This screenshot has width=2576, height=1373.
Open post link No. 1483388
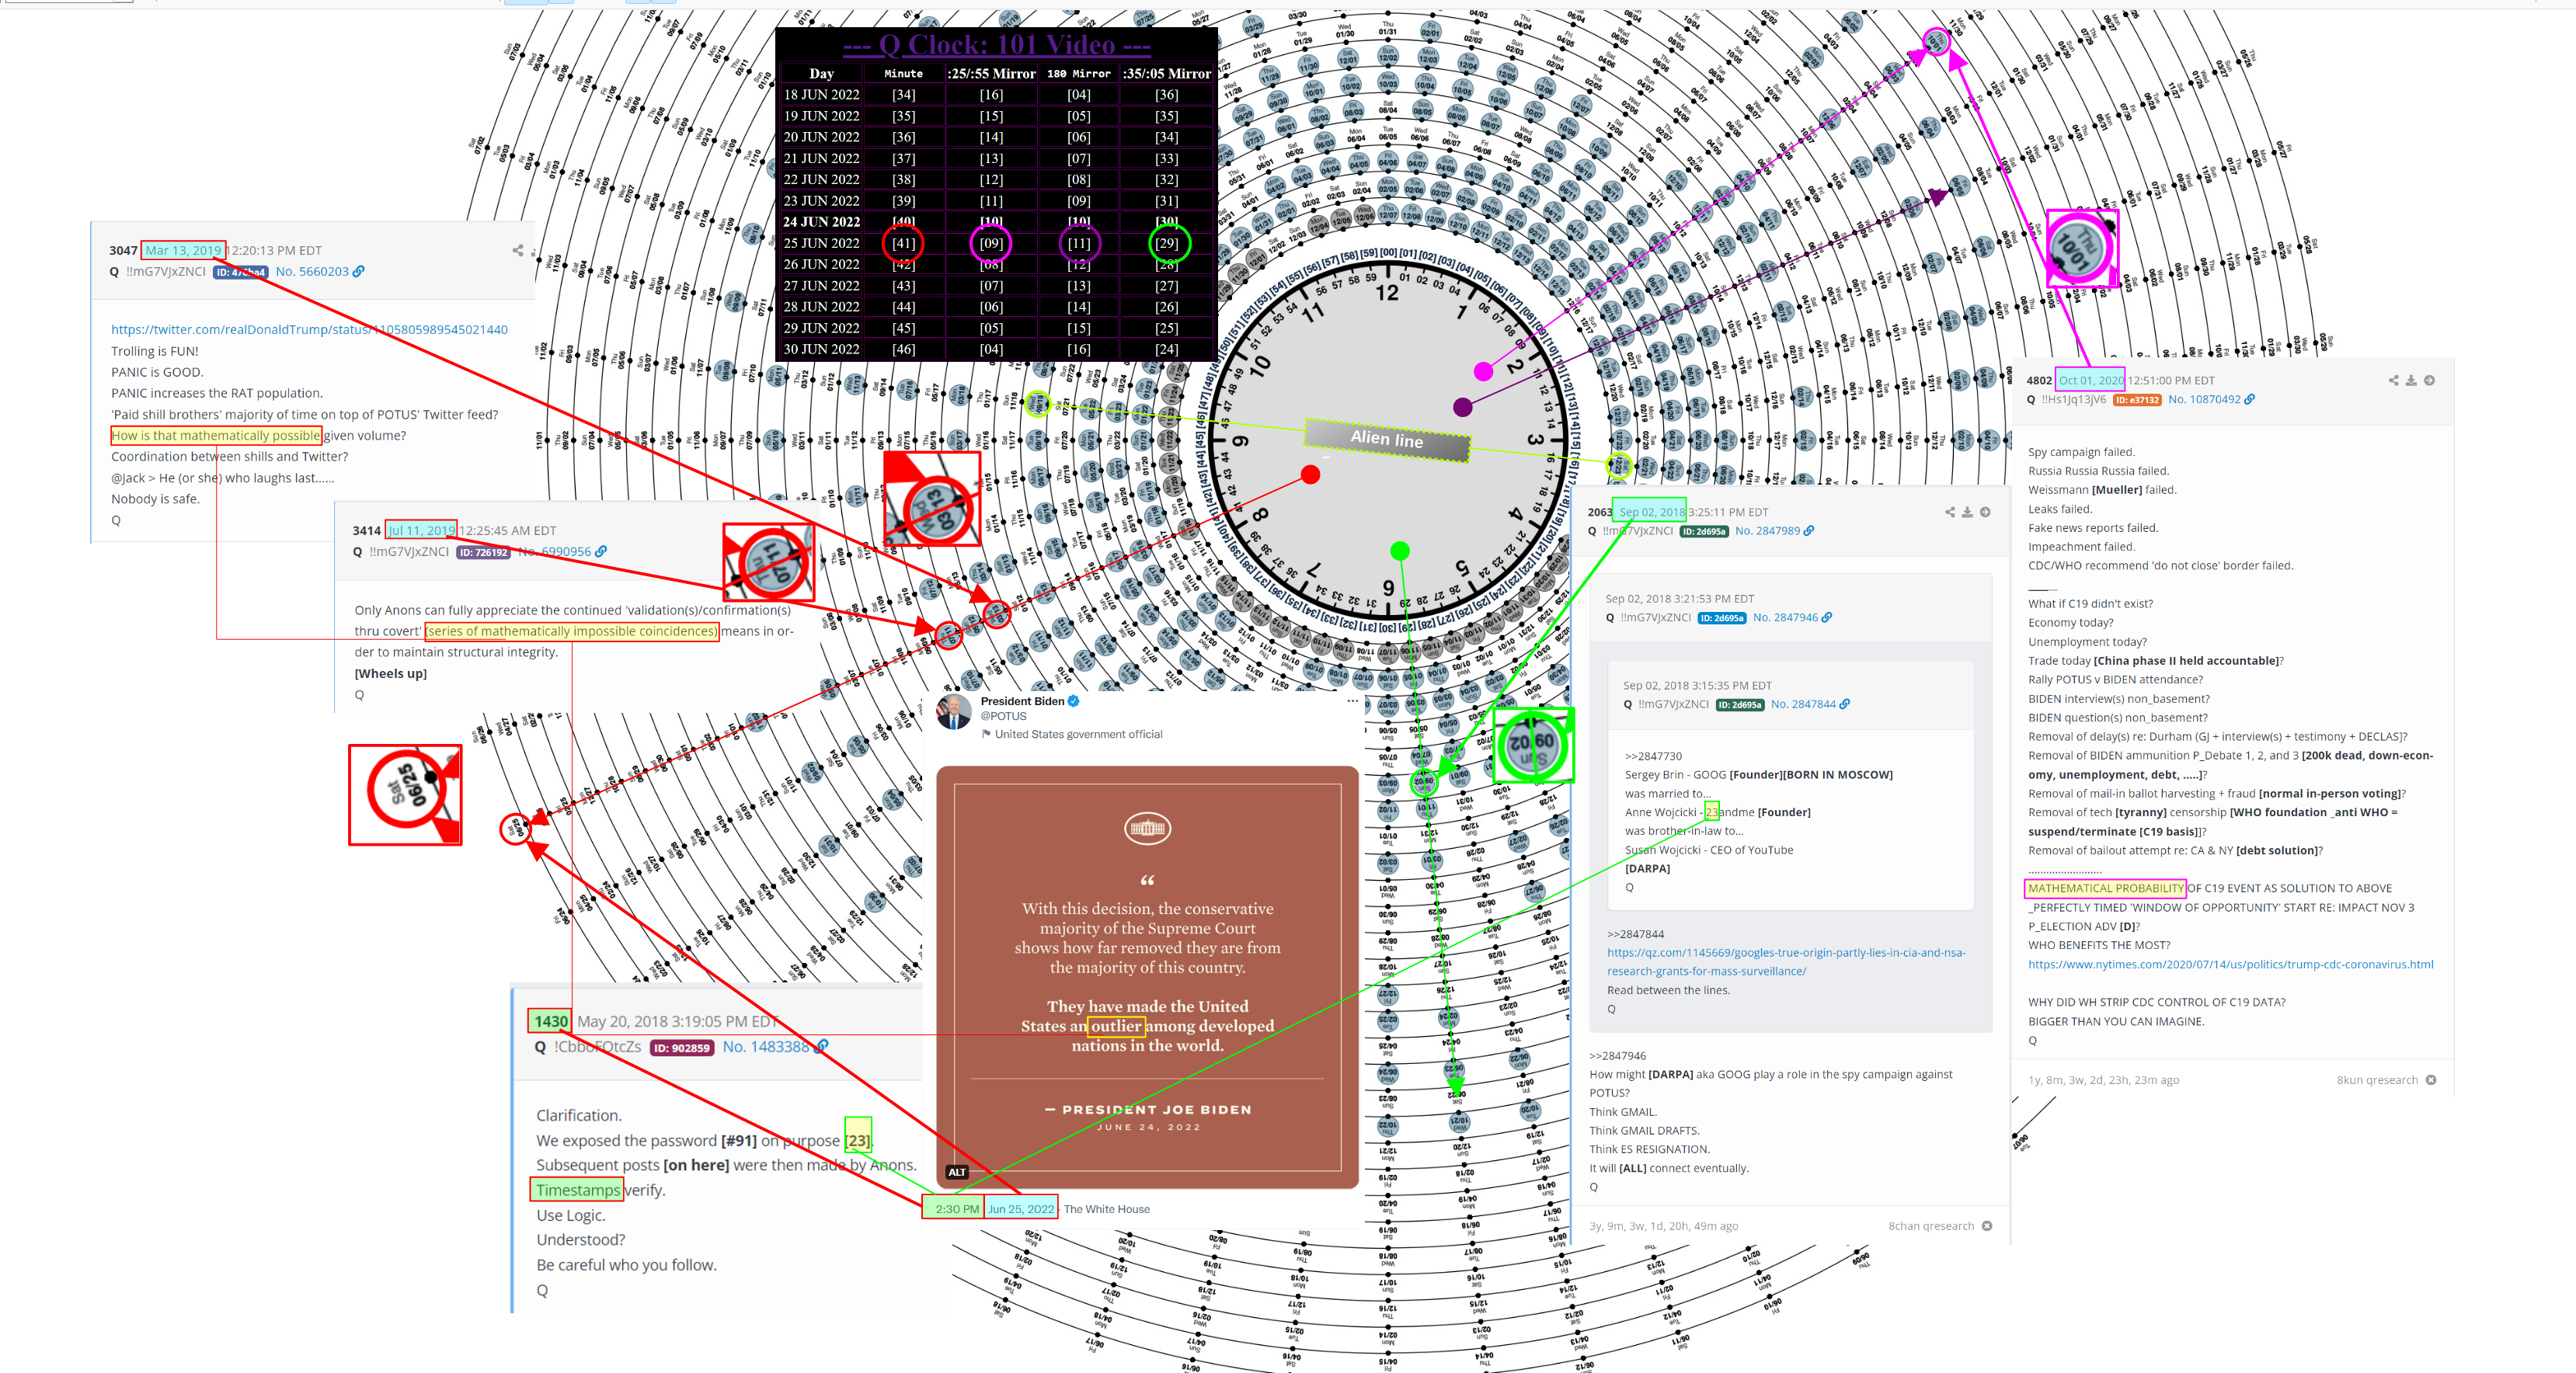pyautogui.click(x=766, y=1047)
